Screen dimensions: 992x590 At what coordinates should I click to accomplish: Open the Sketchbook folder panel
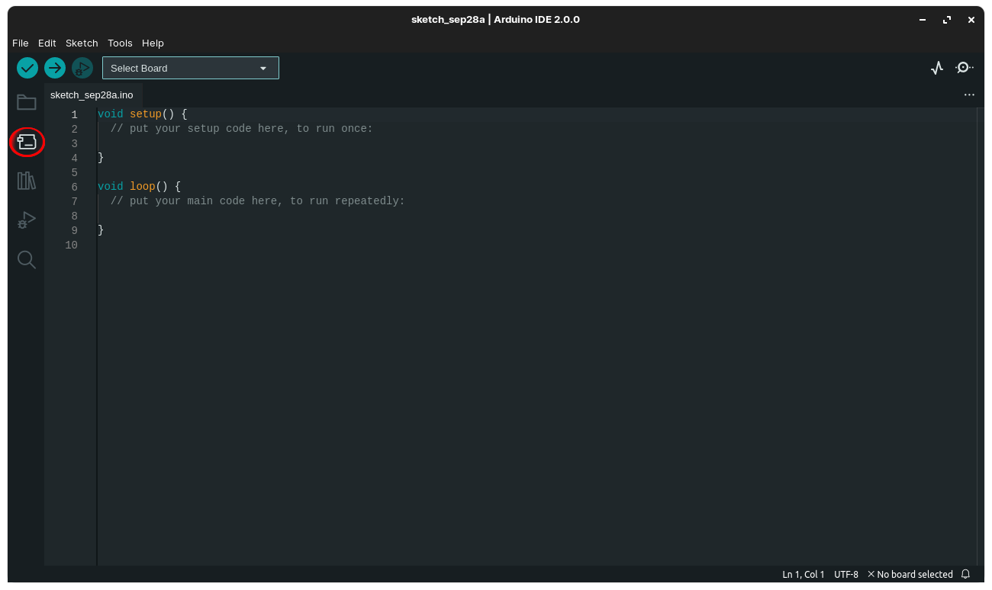tap(27, 102)
